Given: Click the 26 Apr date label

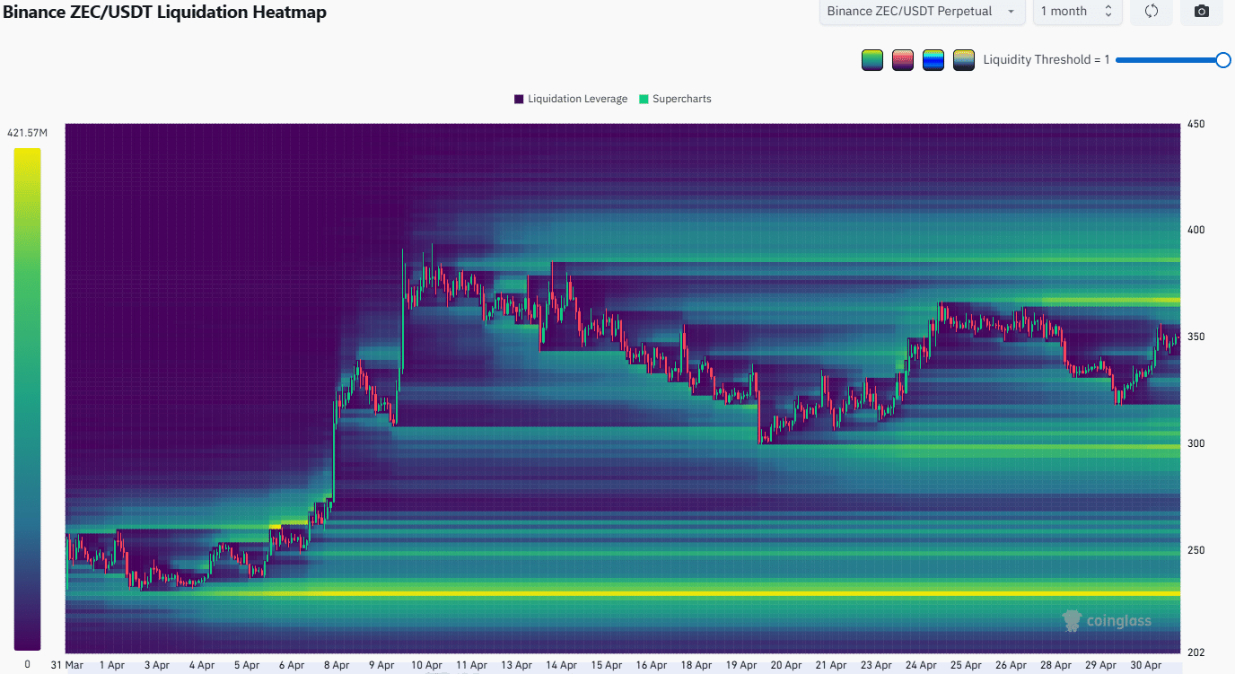Looking at the screenshot, I should [x=1011, y=665].
